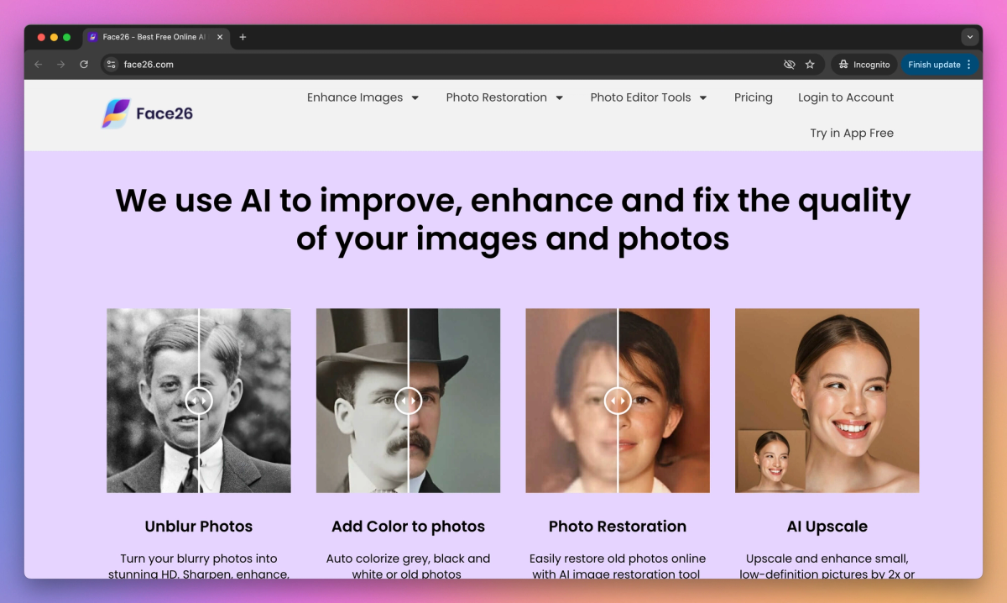The image size is (1007, 603).
Task: Open the Chrome three-dot menu
Action: click(x=969, y=65)
